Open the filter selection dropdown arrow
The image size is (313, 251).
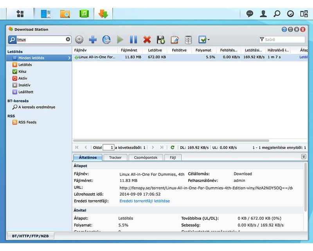pos(209,39)
